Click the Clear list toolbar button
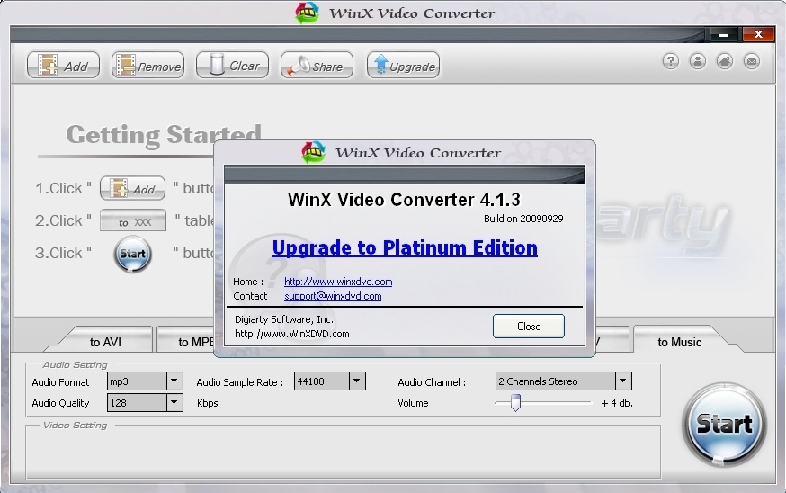The height and width of the screenshot is (493, 786). [232, 65]
